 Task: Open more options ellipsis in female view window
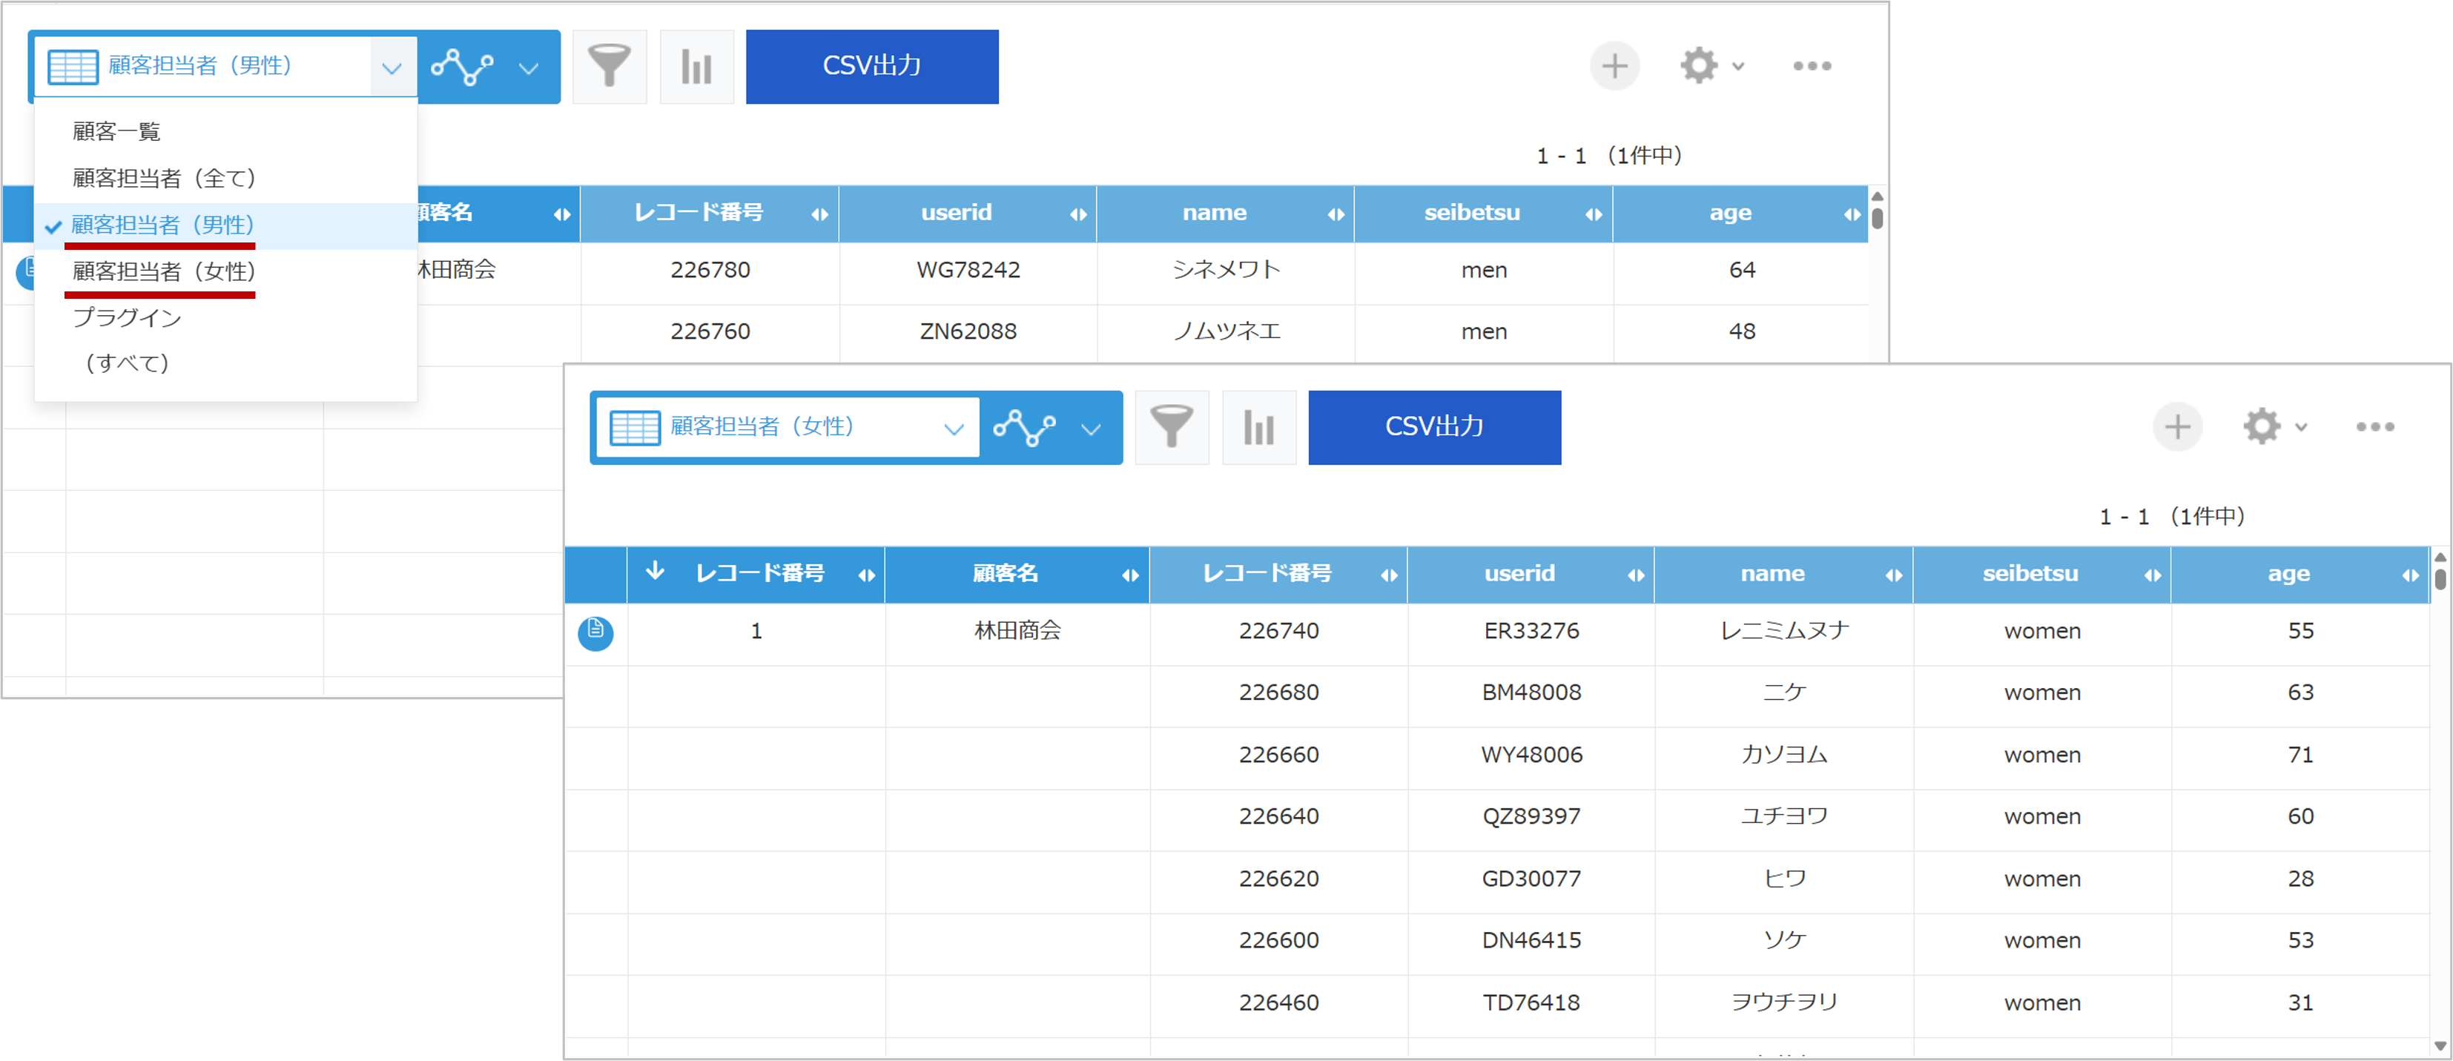[x=2374, y=426]
